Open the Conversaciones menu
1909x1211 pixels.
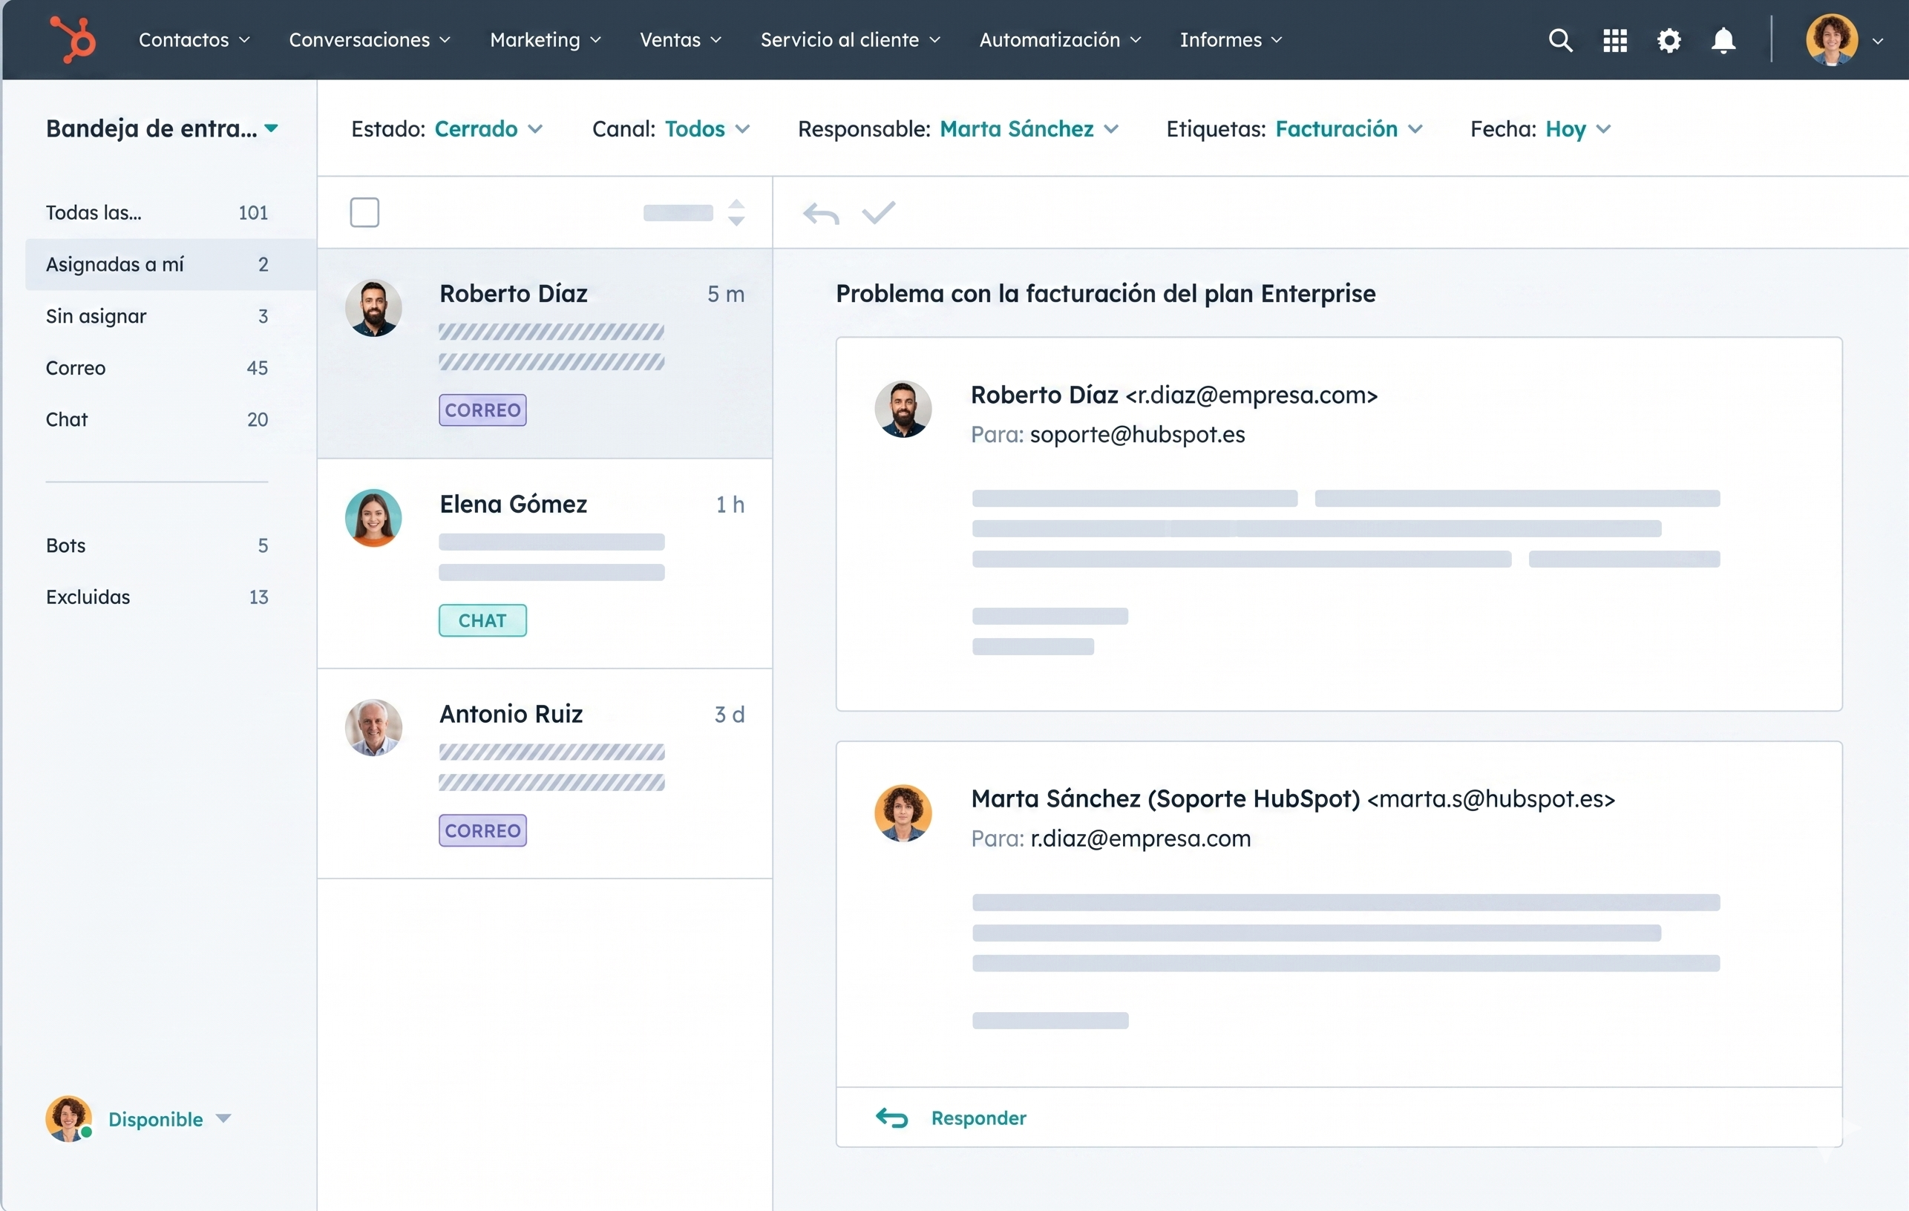click(x=370, y=39)
